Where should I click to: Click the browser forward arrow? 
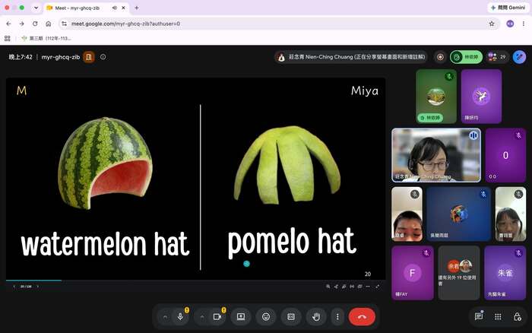click(x=22, y=24)
